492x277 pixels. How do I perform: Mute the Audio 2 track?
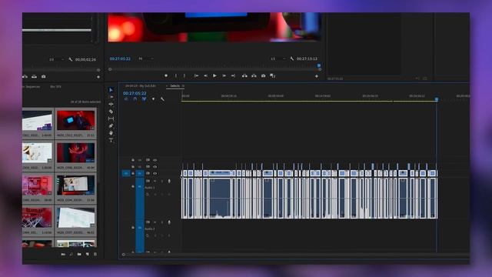155,222
